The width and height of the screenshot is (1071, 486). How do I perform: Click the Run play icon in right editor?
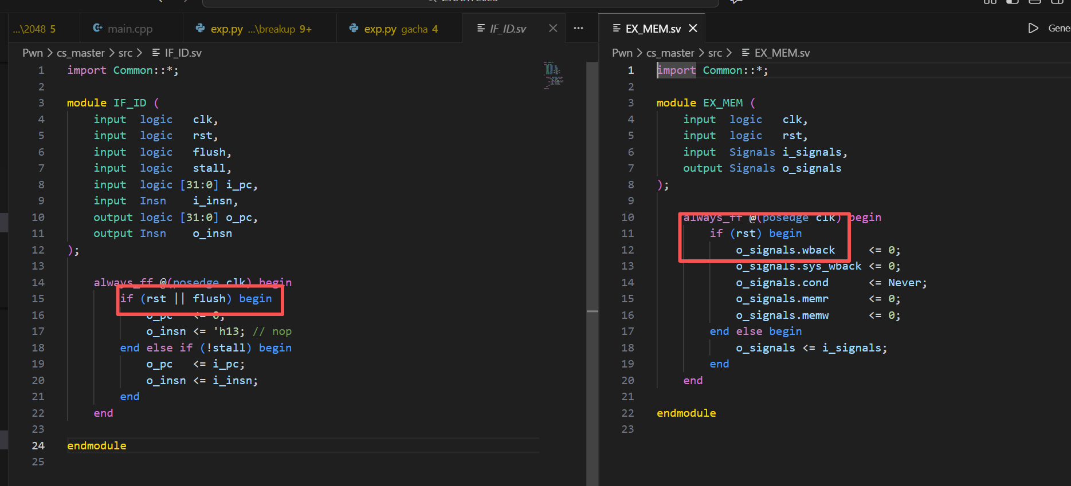(x=1033, y=28)
